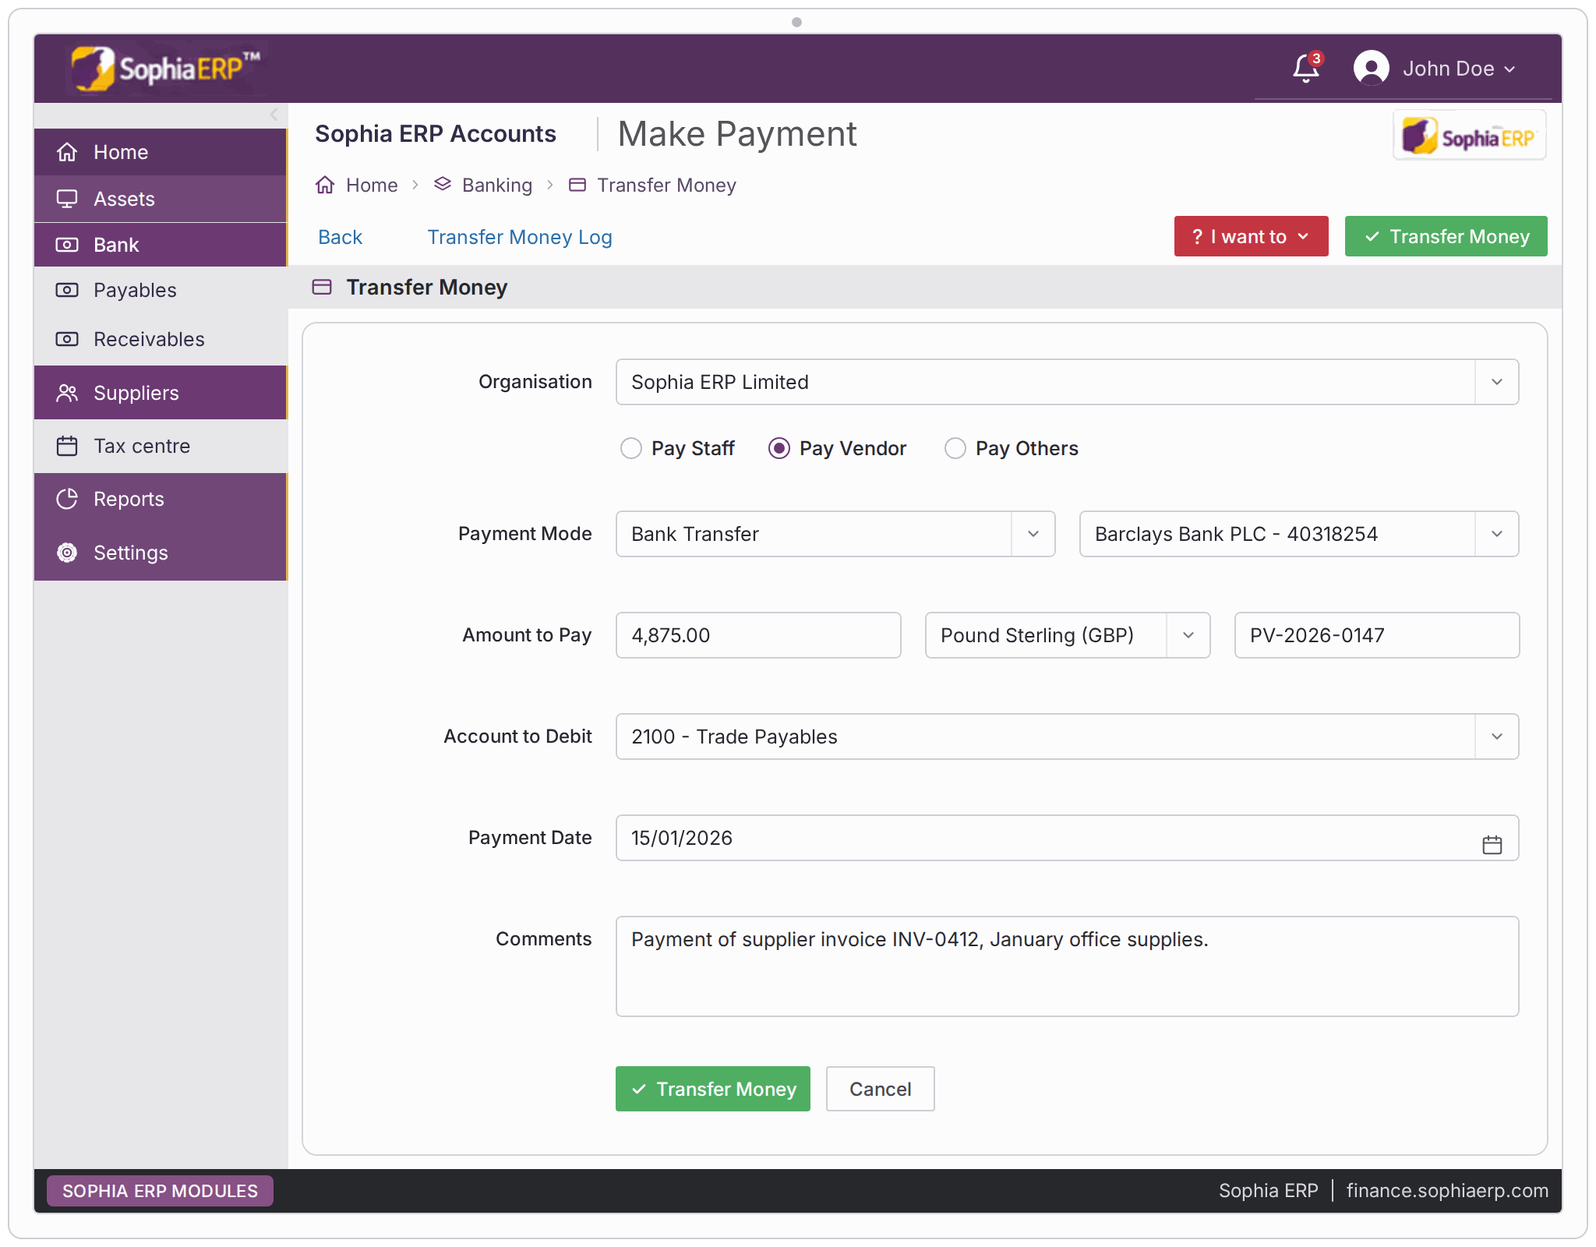Screen dimensions: 1596x1247
Task: Click the top-right green Transfer Money button
Action: [x=1446, y=236]
